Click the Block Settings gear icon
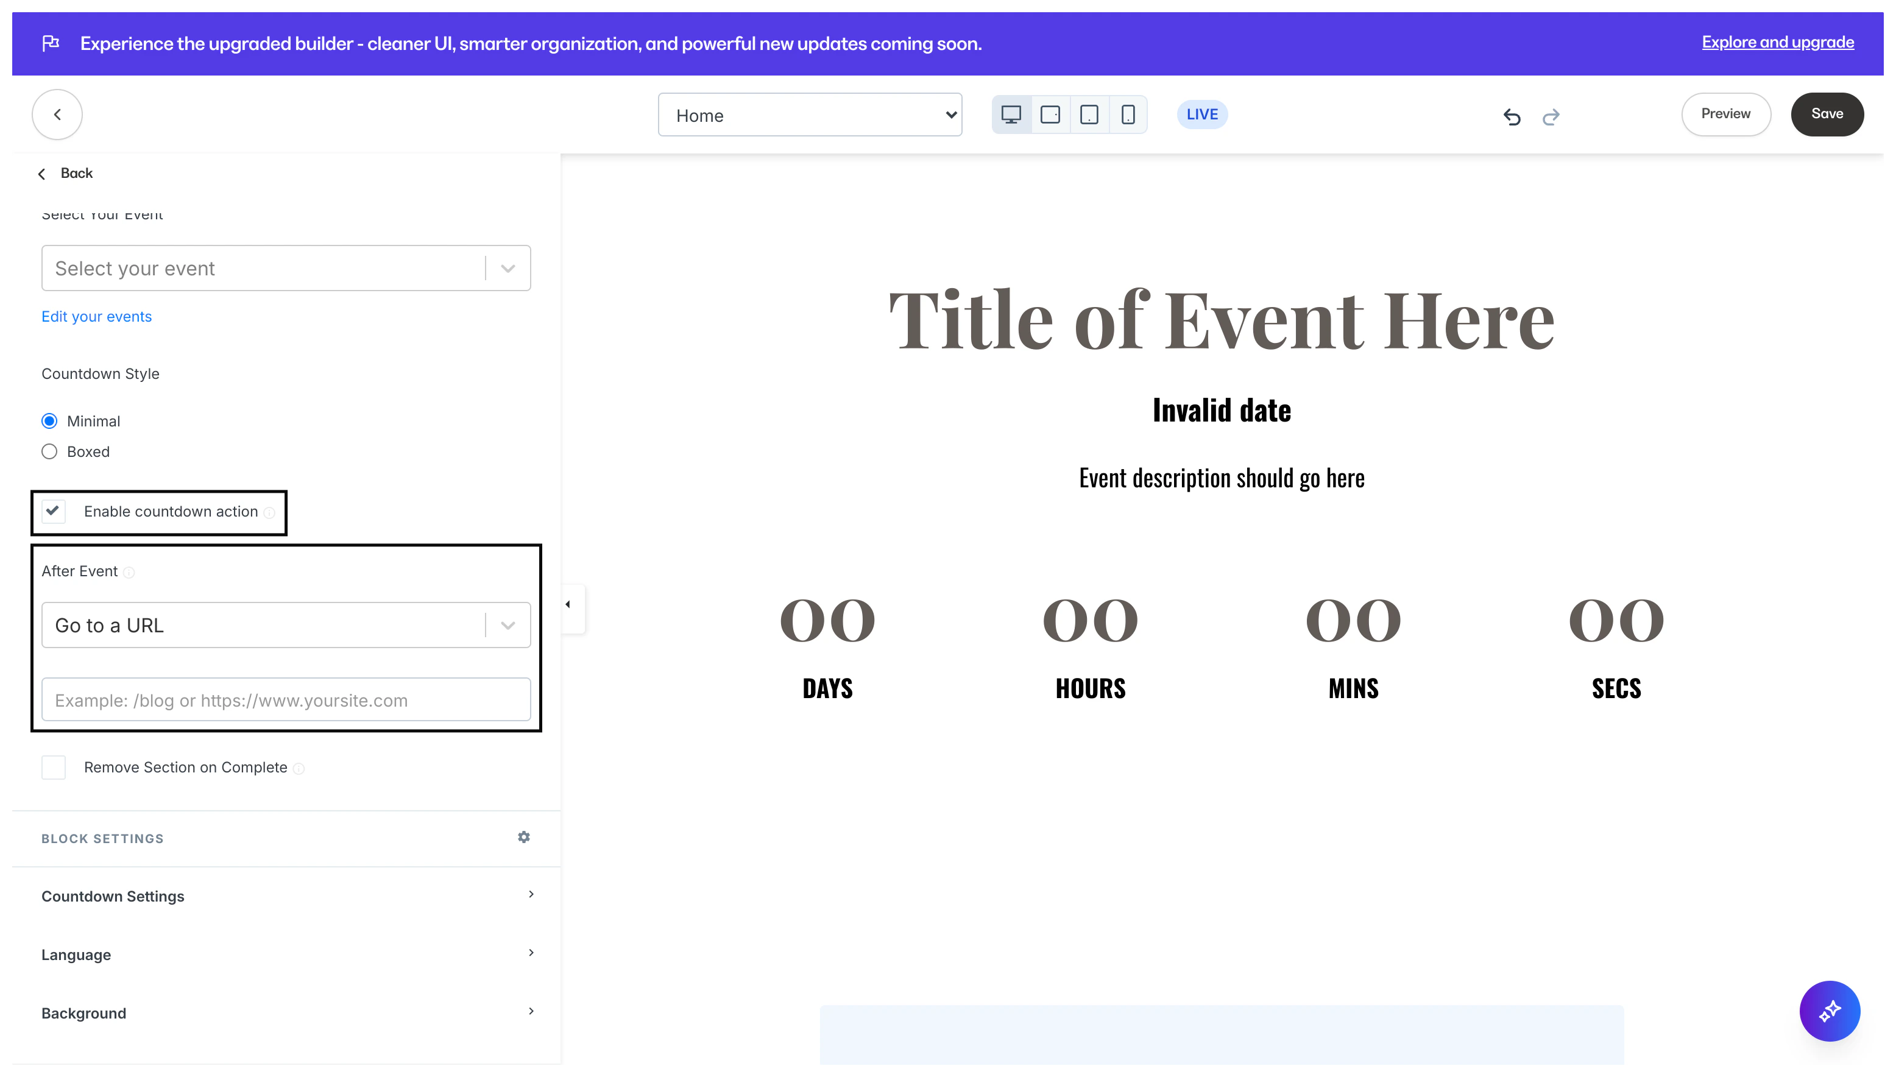 click(x=524, y=838)
